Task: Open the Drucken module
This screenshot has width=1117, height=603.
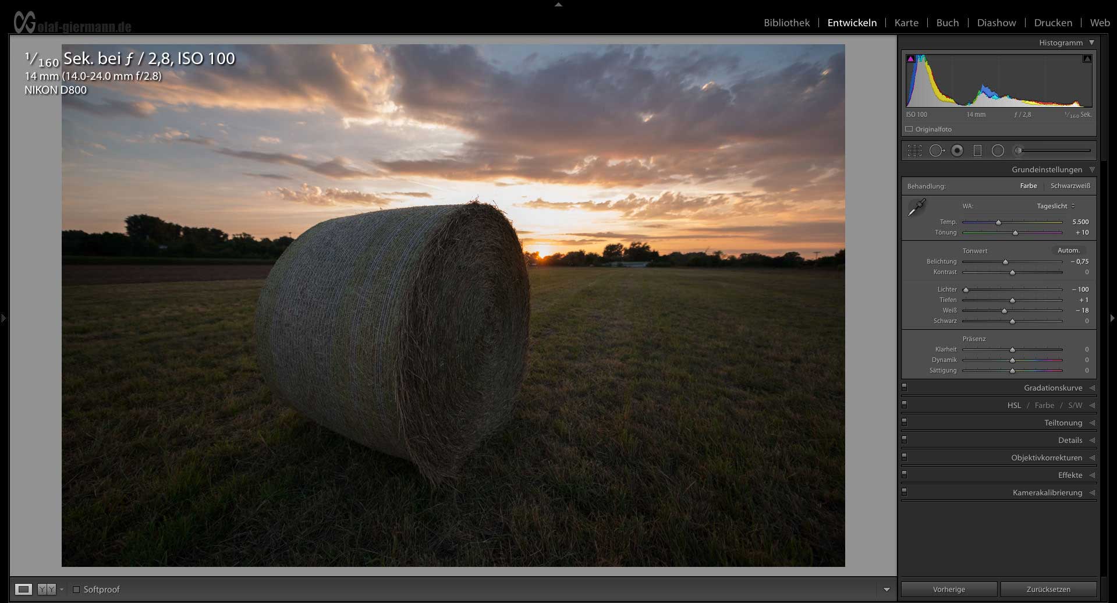Action: coord(1052,23)
